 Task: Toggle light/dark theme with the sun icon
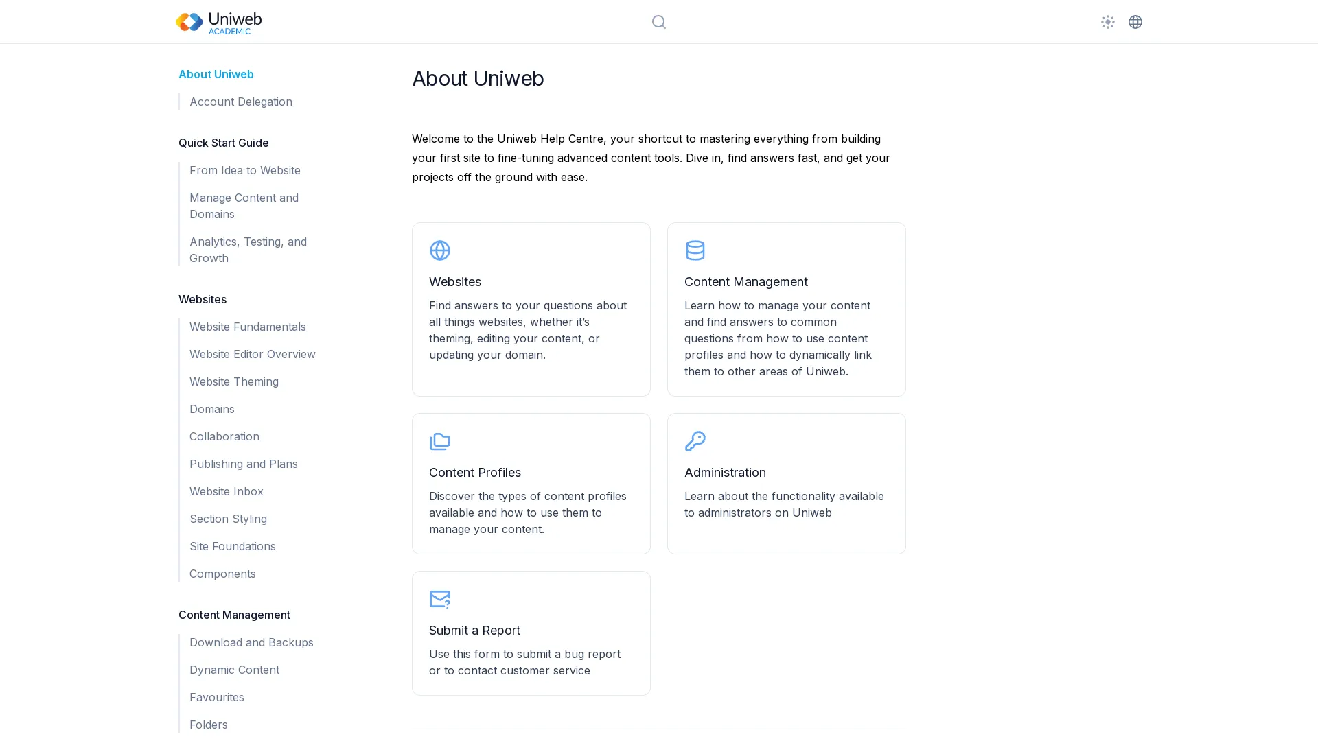click(x=1107, y=21)
